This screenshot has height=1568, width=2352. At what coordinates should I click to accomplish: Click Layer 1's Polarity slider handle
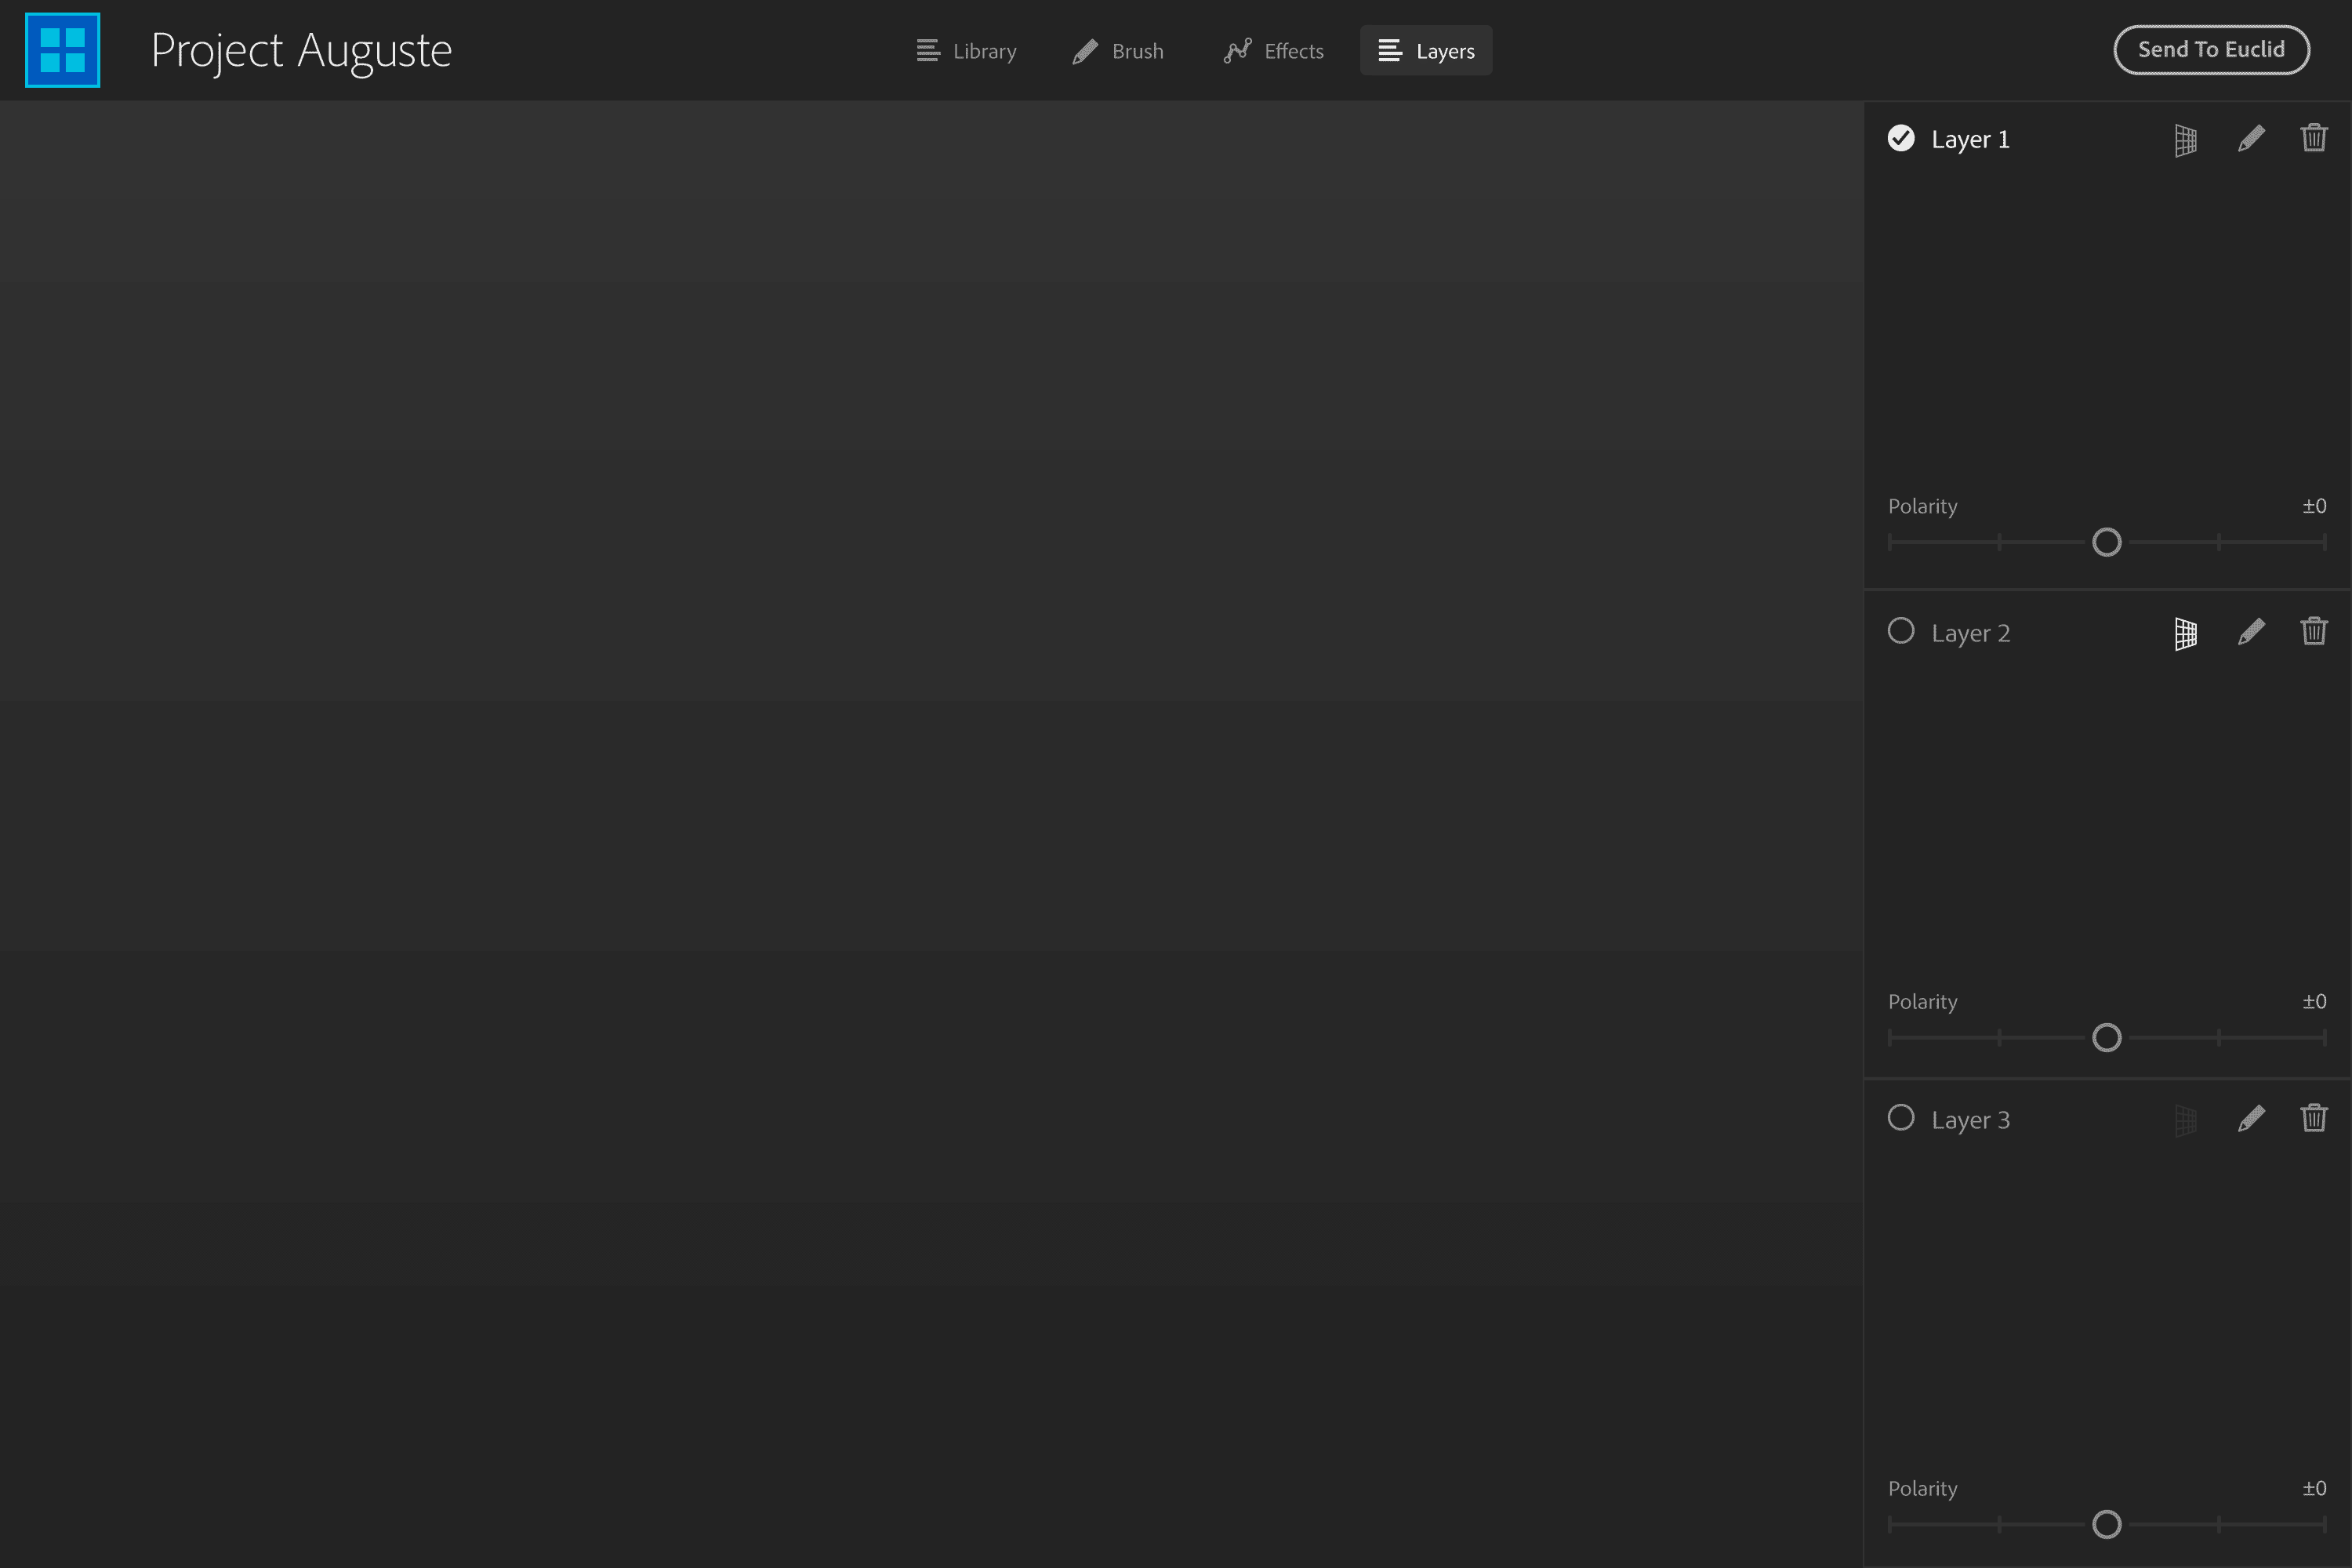[x=2106, y=542]
